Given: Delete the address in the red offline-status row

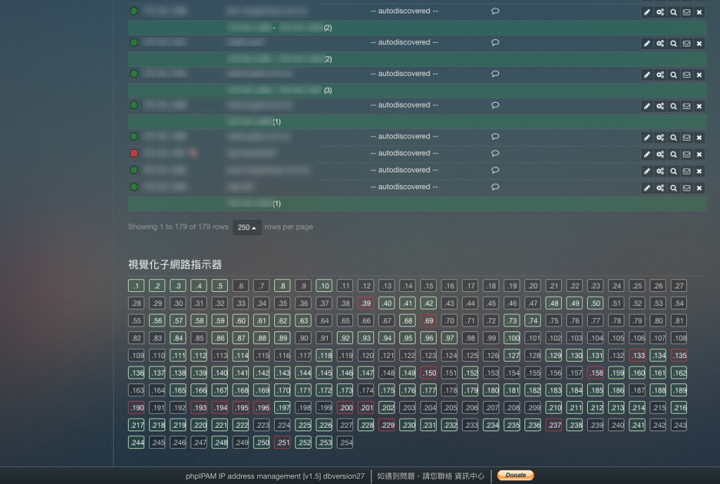Looking at the screenshot, I should click(700, 154).
